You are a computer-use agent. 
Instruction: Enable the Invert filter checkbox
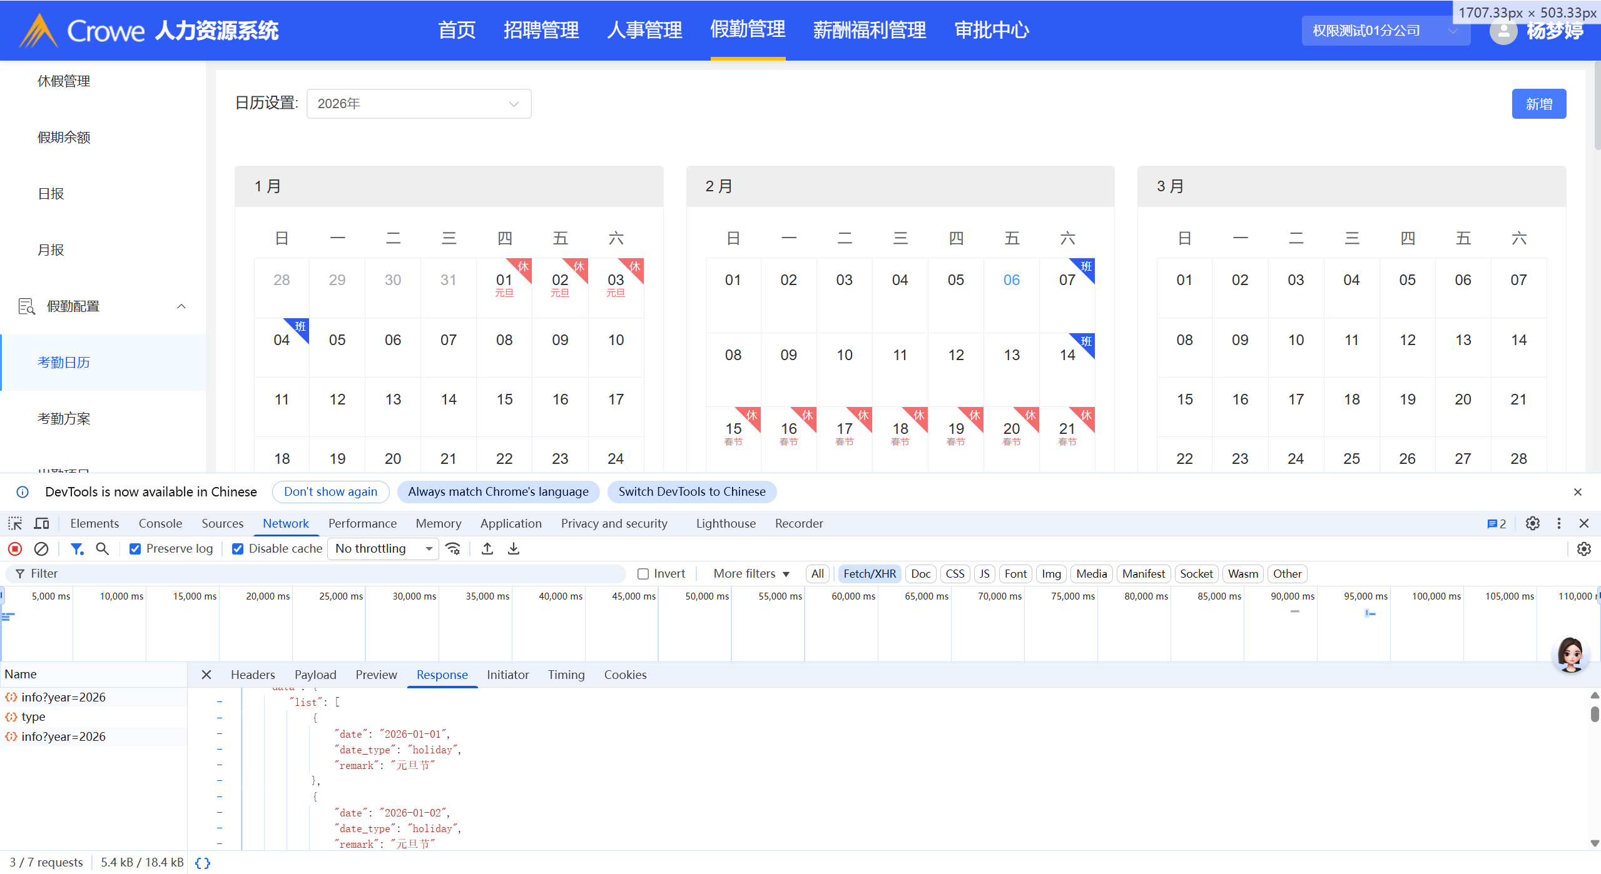(x=643, y=574)
